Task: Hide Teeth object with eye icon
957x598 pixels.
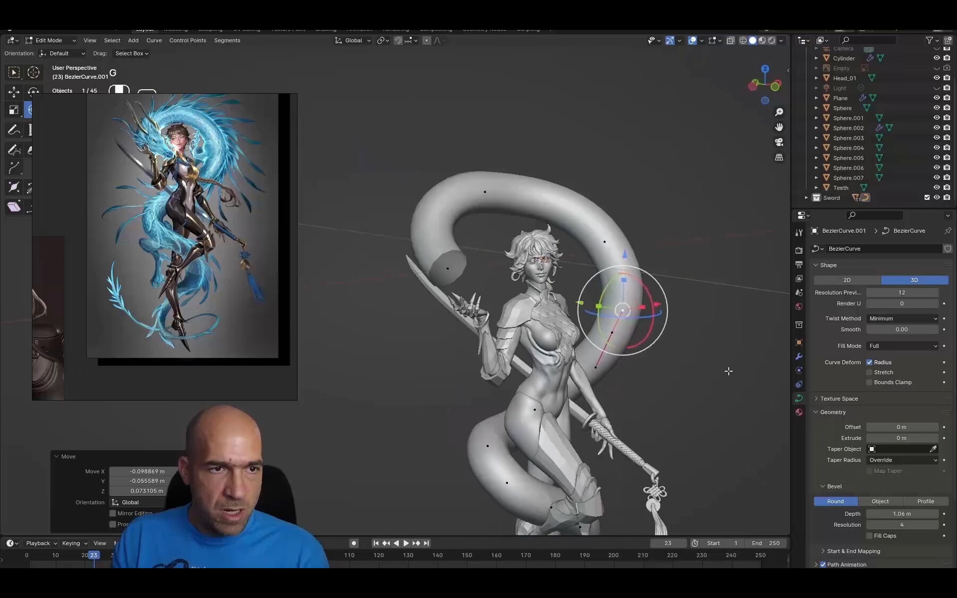Action: (937, 188)
